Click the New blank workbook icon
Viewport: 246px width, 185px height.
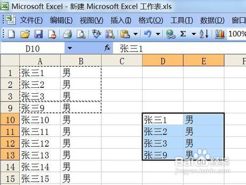click(x=11, y=34)
